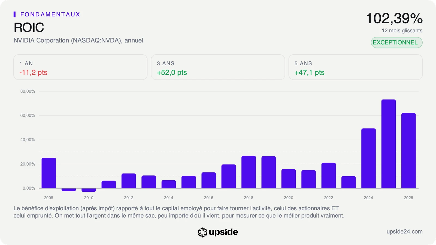This screenshot has height=245, width=436.
Task: Click the tallest bar for 2025
Action: pyautogui.click(x=389, y=144)
